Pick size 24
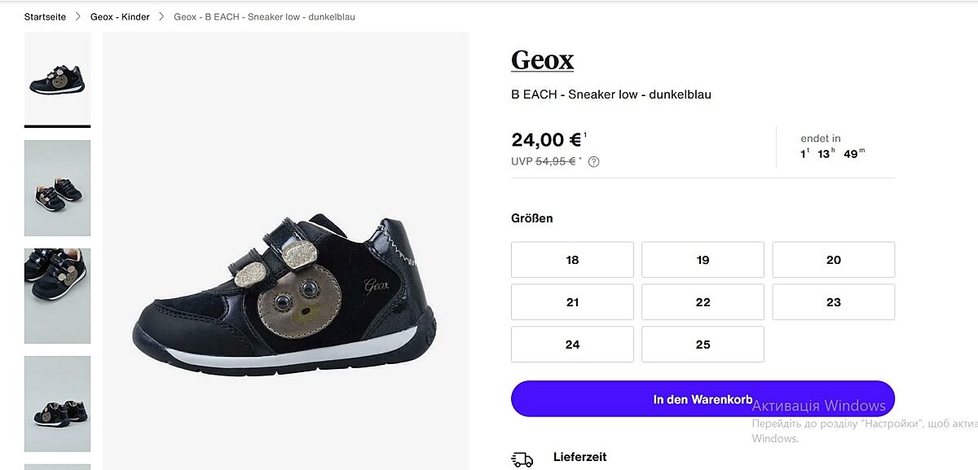The image size is (978, 470). [572, 345]
